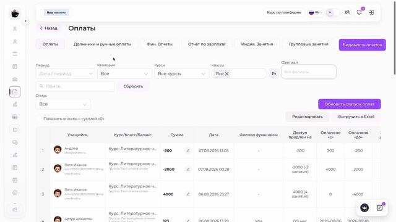The image size is (396, 222).
Task: Open the bank building icon in sidebar
Action: (x=15, y=79)
